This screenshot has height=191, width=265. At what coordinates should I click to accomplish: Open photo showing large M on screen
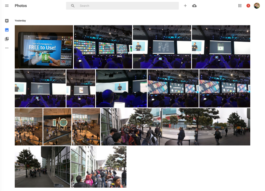[x=162, y=47]
